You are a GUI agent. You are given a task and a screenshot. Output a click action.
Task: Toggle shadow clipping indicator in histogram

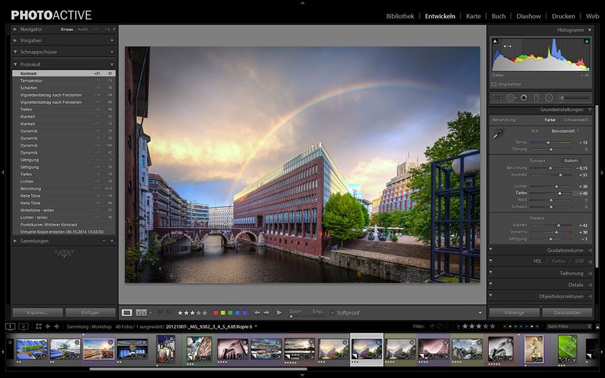pyautogui.click(x=495, y=42)
